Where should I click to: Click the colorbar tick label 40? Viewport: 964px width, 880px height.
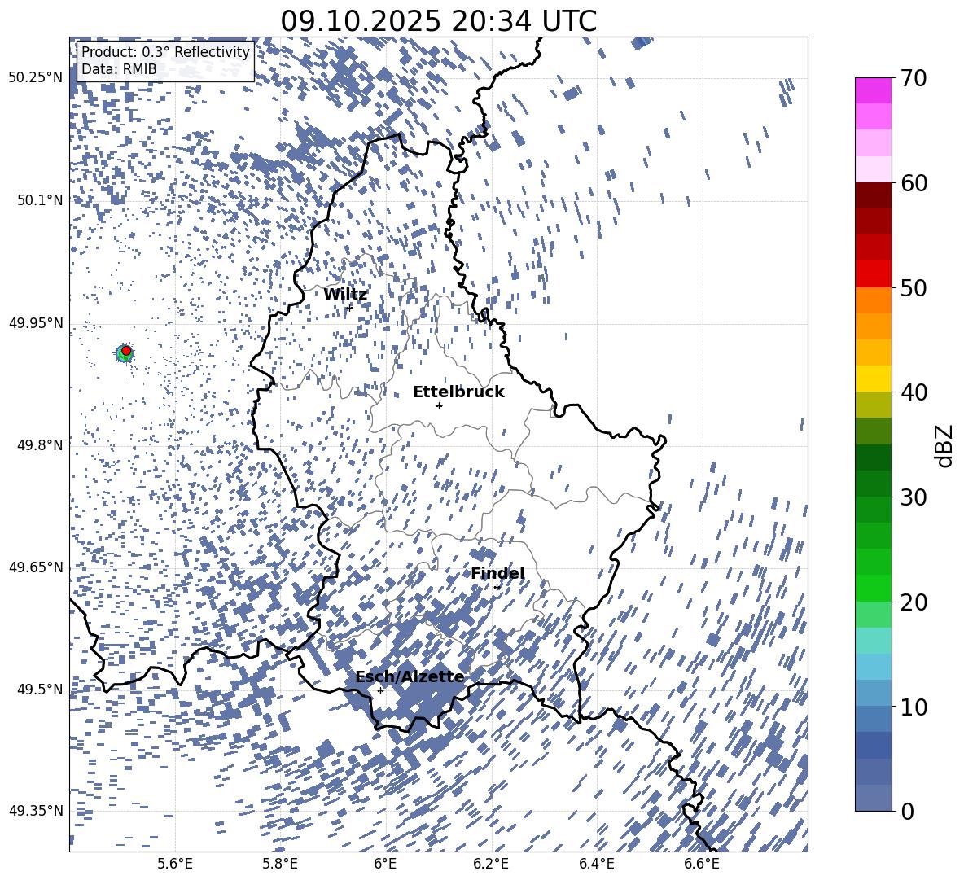[x=914, y=392]
